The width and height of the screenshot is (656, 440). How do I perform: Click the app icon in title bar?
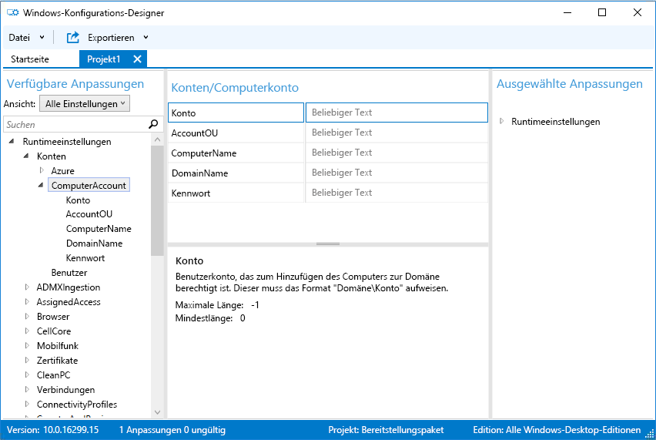coord(12,12)
